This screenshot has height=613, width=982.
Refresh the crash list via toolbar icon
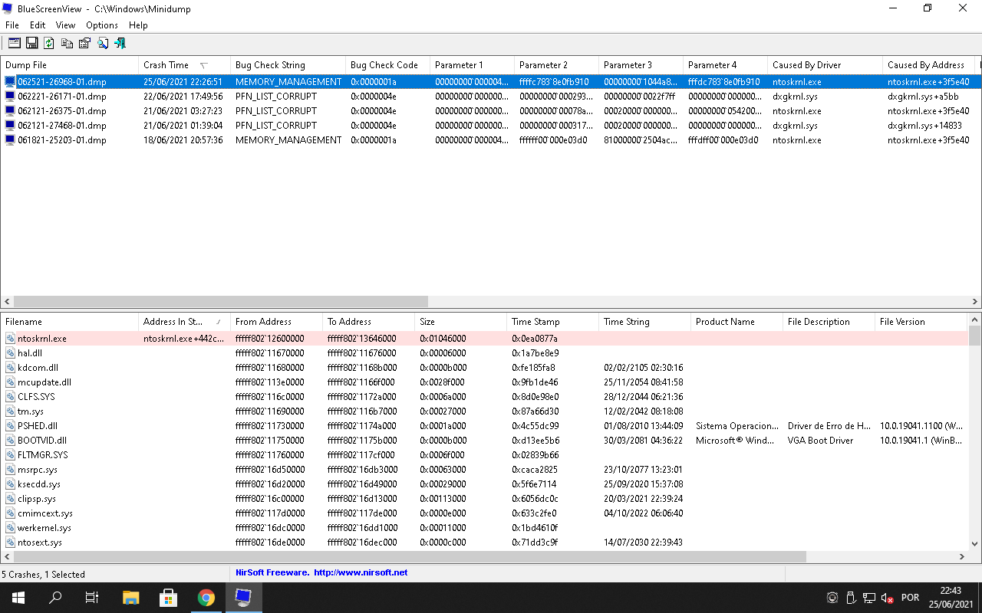coord(49,43)
